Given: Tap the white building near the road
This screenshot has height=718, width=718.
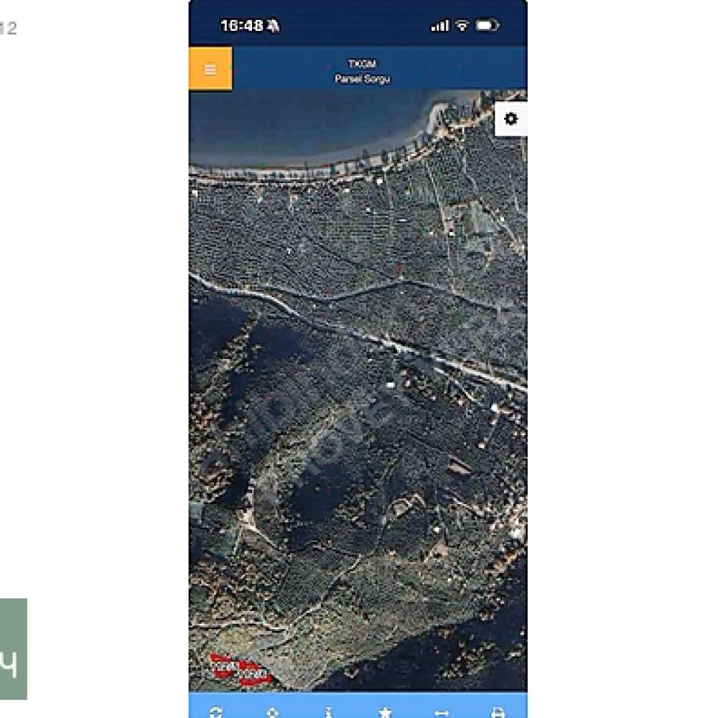Looking at the screenshot, I should (391, 385).
